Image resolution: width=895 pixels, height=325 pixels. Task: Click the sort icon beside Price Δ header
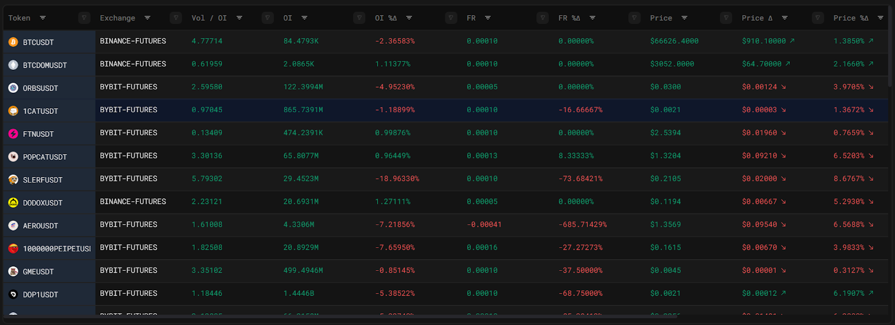pyautogui.click(x=784, y=18)
